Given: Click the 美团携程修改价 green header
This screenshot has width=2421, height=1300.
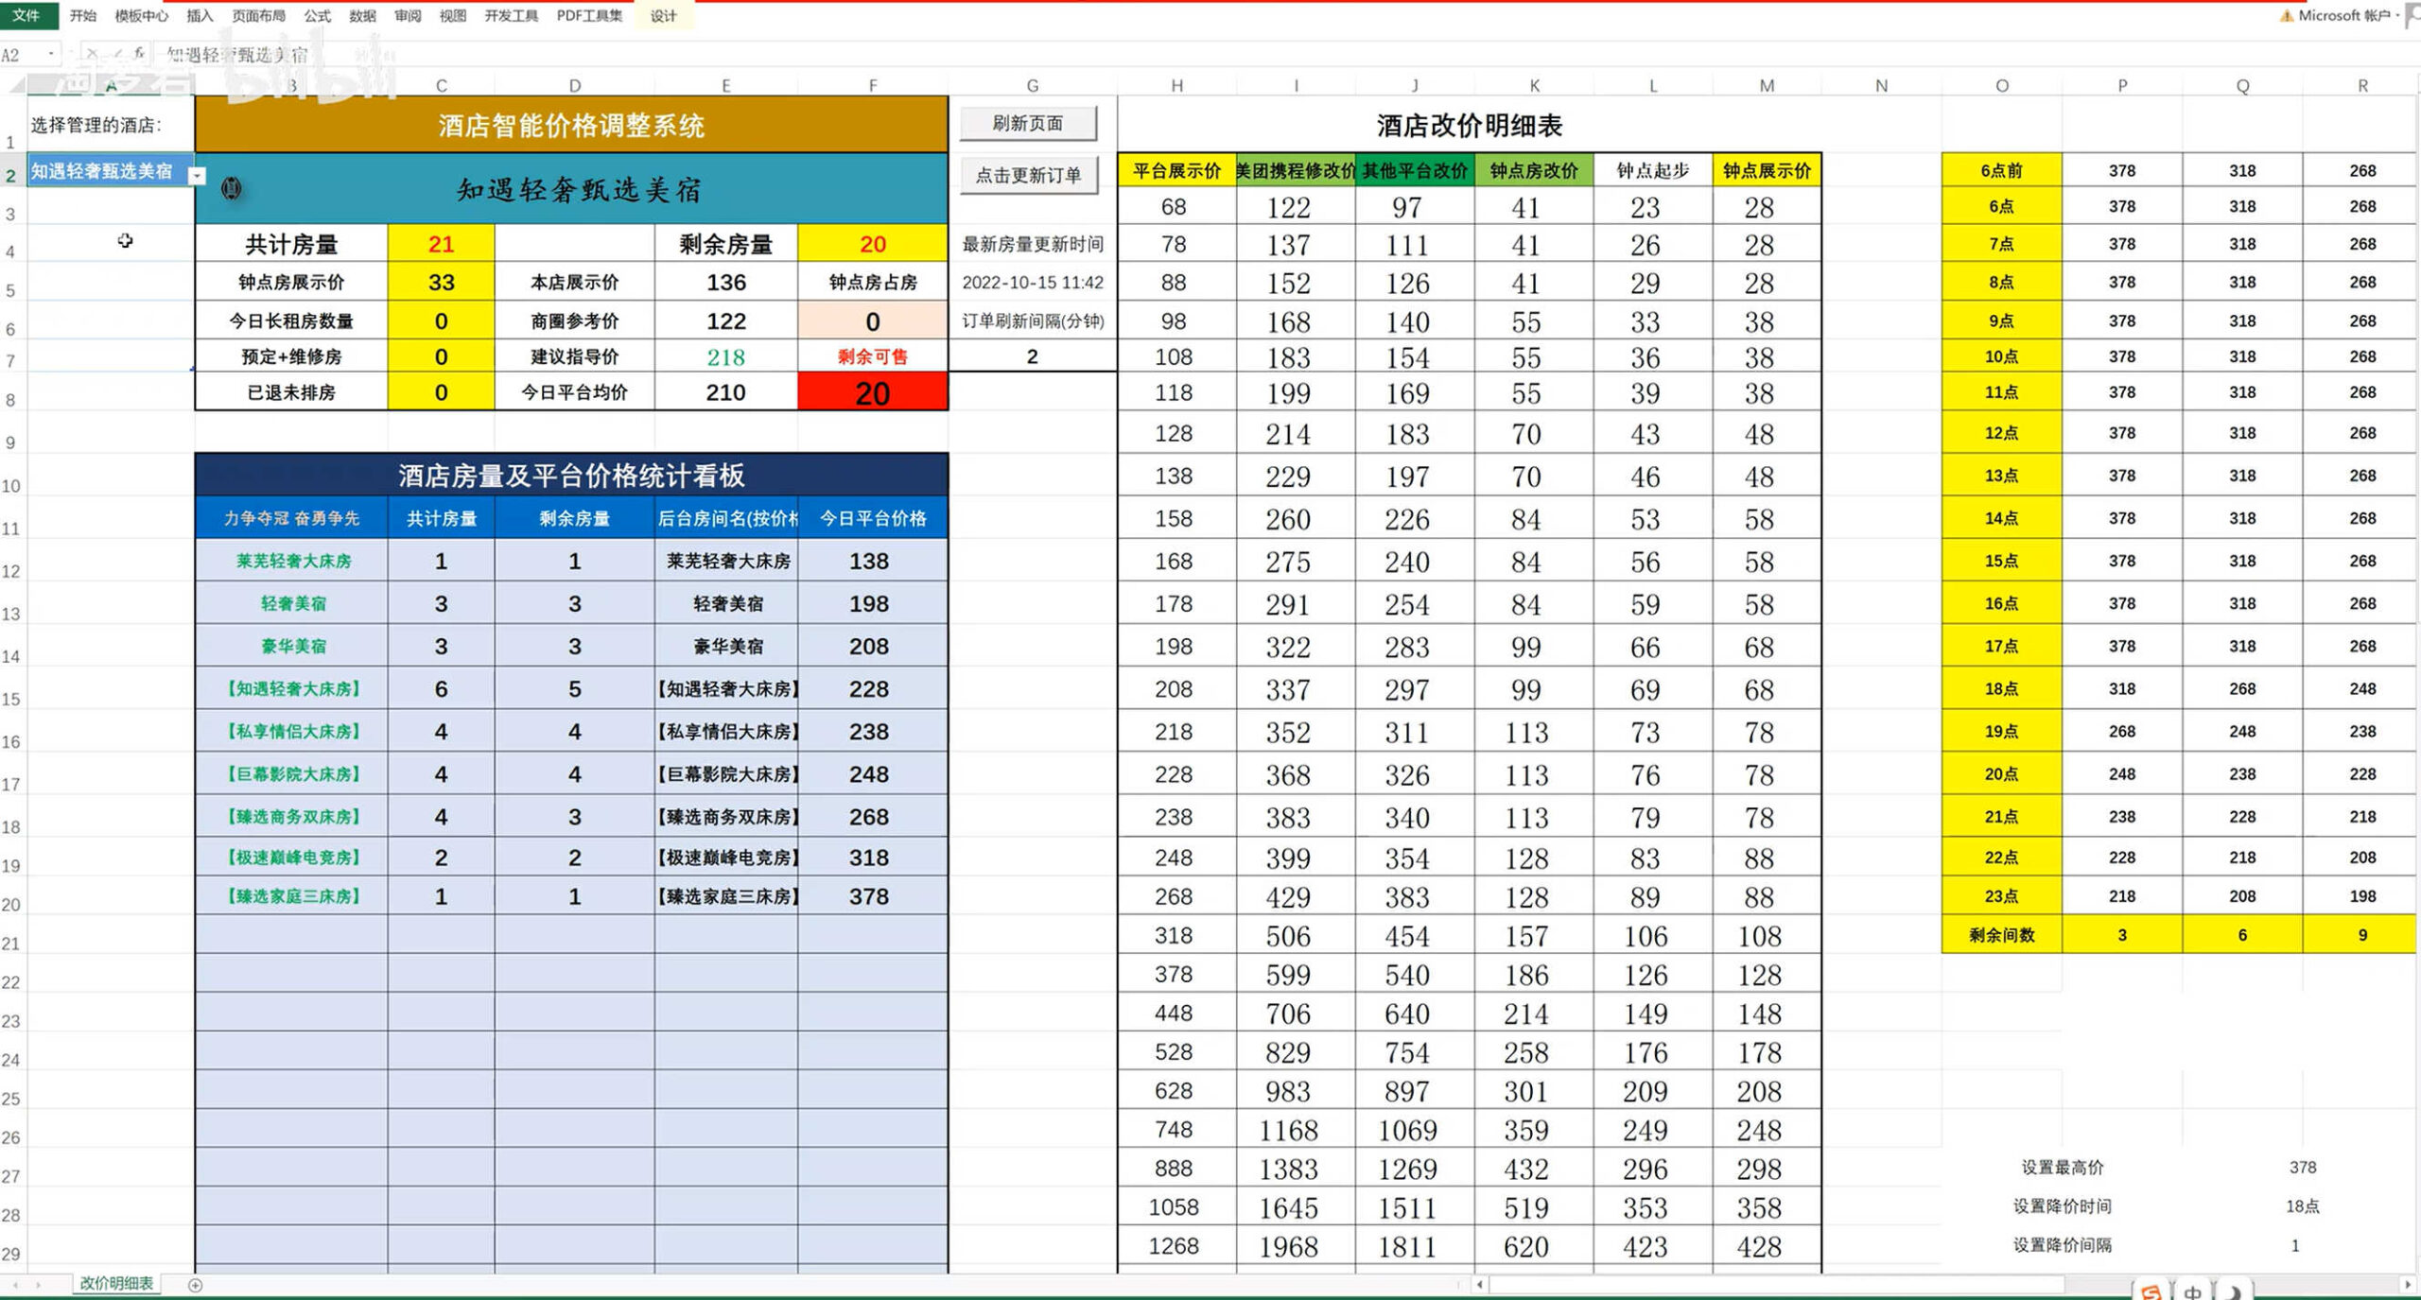Looking at the screenshot, I should click(1296, 170).
